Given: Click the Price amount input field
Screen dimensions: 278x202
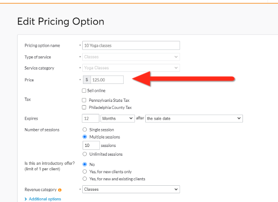Looking at the screenshot, I should point(106,79).
